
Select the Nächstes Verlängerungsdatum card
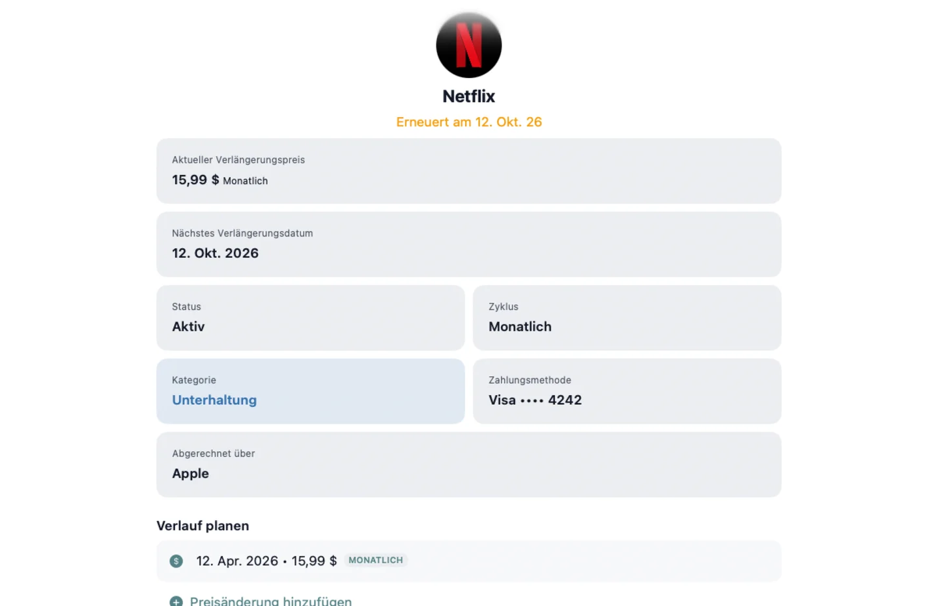469,244
